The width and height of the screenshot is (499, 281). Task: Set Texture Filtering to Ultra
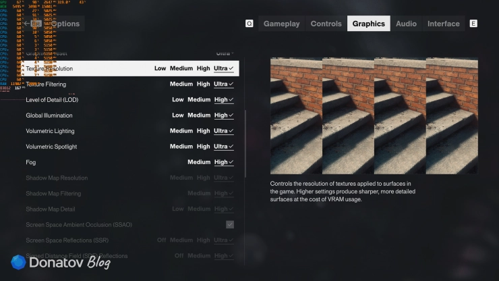[223, 84]
